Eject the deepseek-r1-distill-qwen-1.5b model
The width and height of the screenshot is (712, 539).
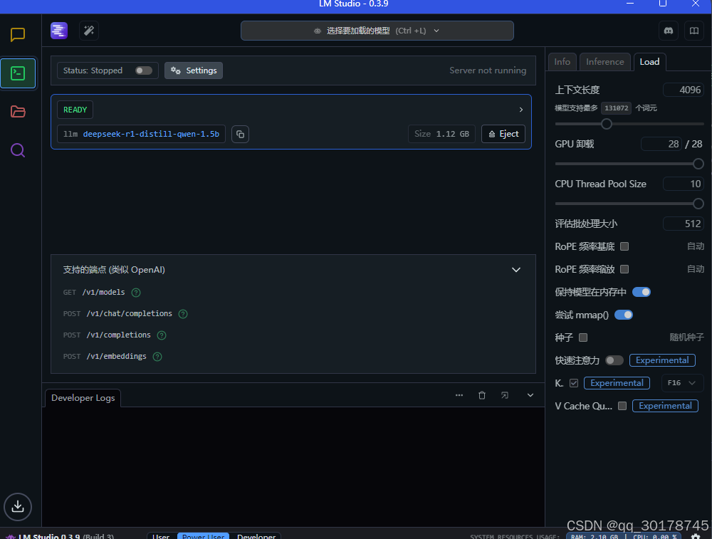503,134
